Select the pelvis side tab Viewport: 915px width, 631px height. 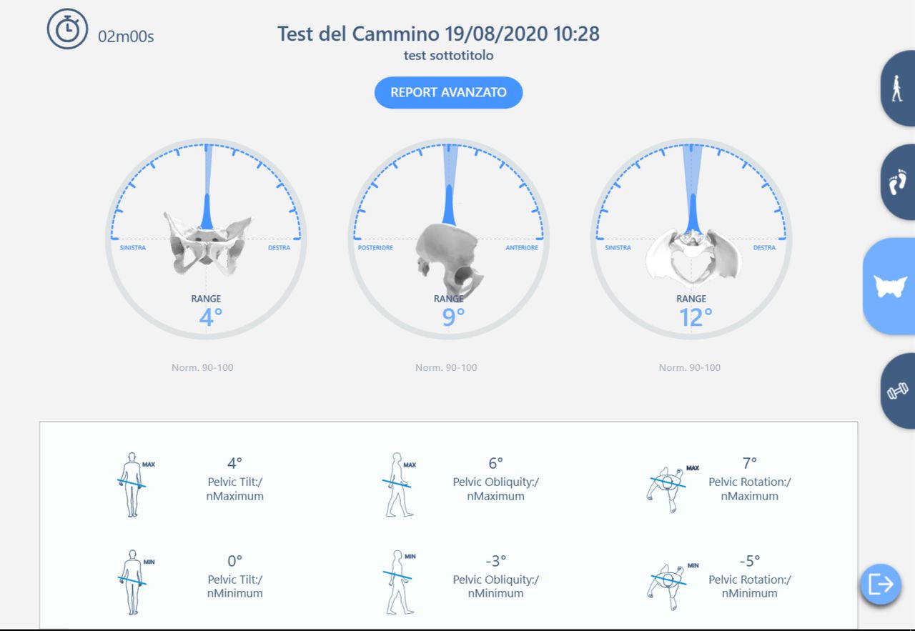[x=890, y=287]
